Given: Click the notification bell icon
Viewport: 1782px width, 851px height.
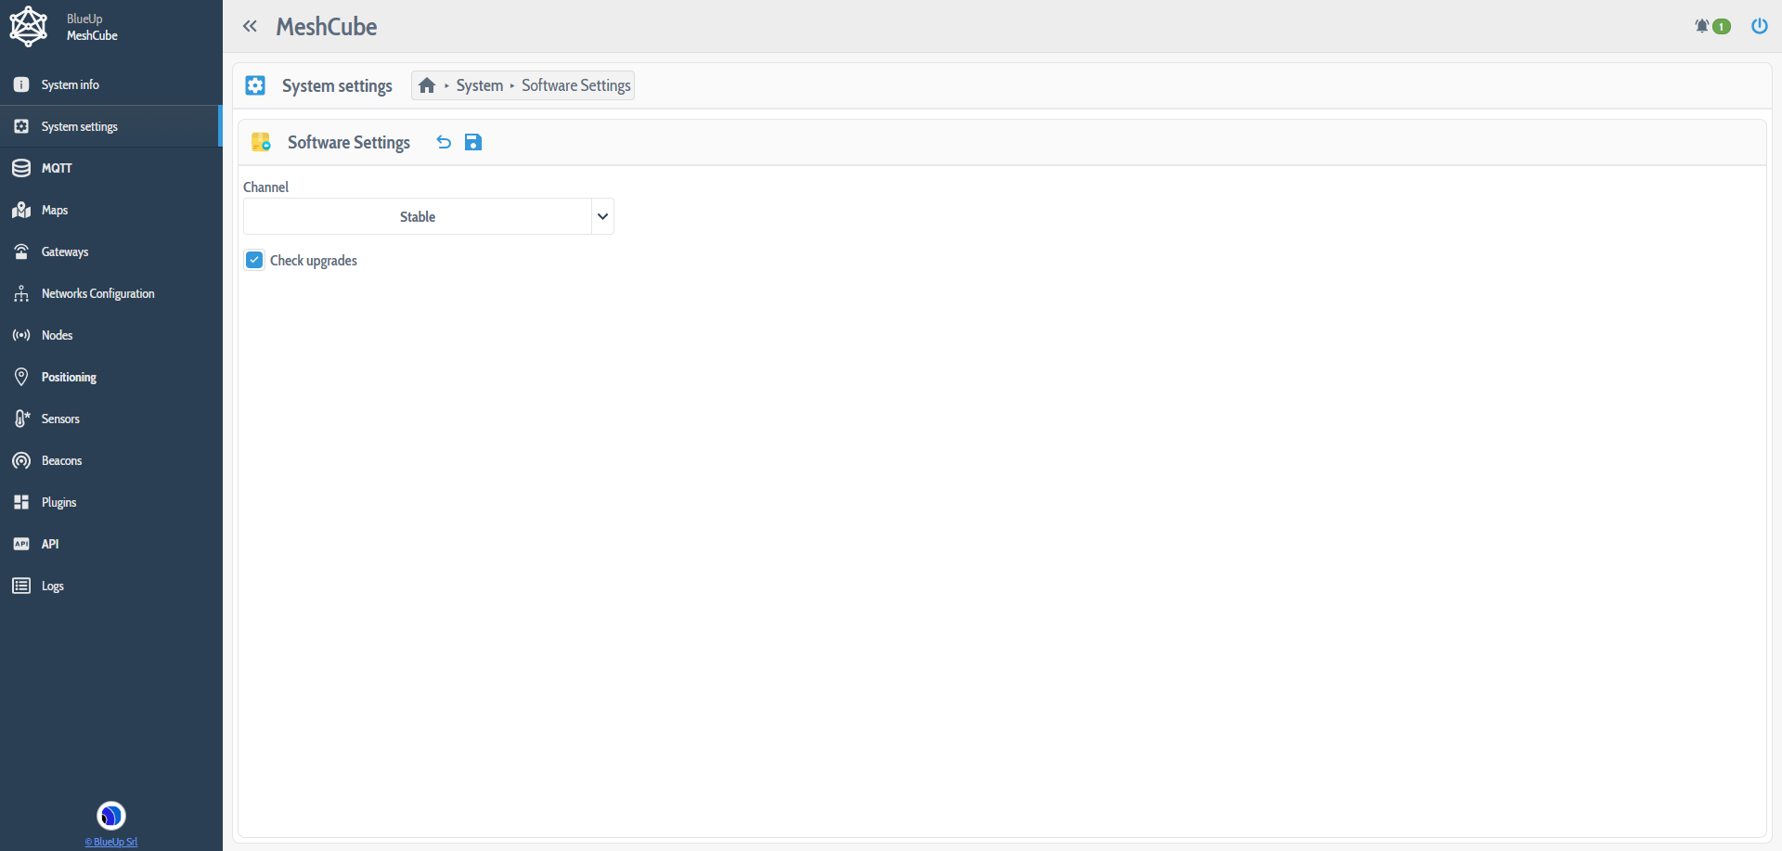Looking at the screenshot, I should 1703,25.
